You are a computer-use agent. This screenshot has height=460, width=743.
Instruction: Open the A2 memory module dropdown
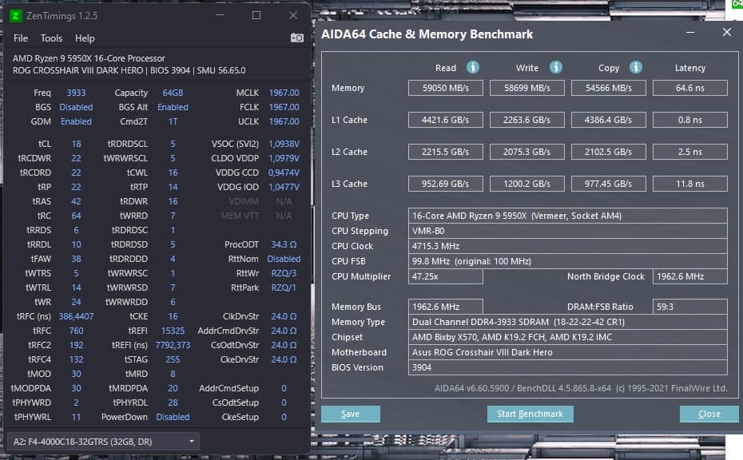103,442
